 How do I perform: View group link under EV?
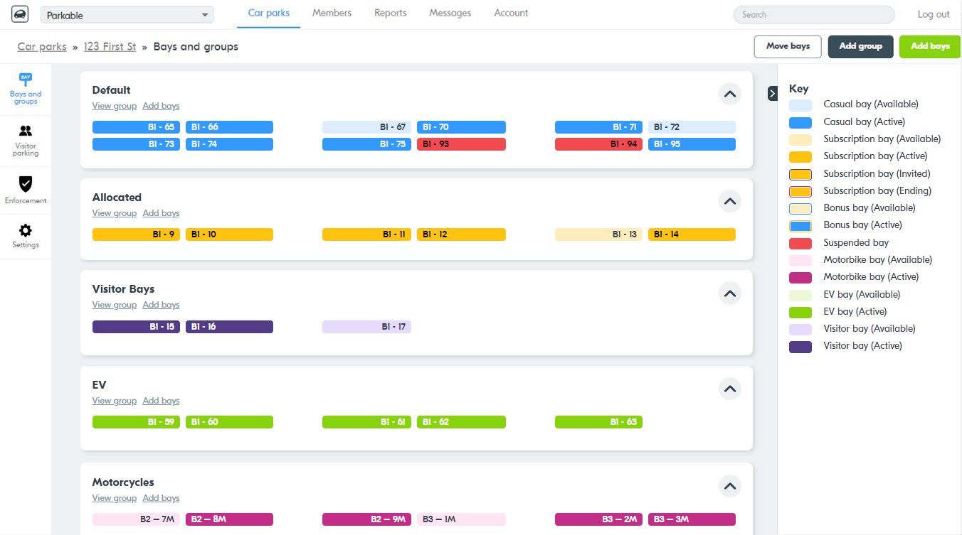[x=115, y=401]
